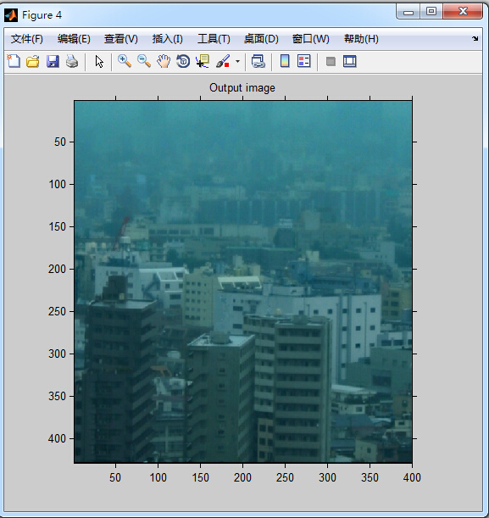
Task: Activate the Pan hand tool
Action: coord(164,61)
